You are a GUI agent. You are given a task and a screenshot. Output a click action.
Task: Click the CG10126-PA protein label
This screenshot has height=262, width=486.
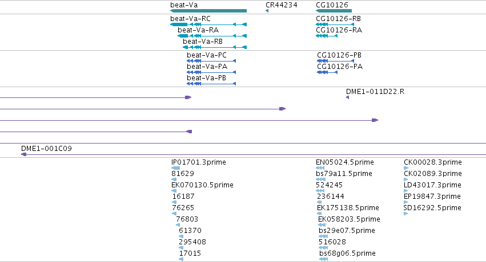340,67
